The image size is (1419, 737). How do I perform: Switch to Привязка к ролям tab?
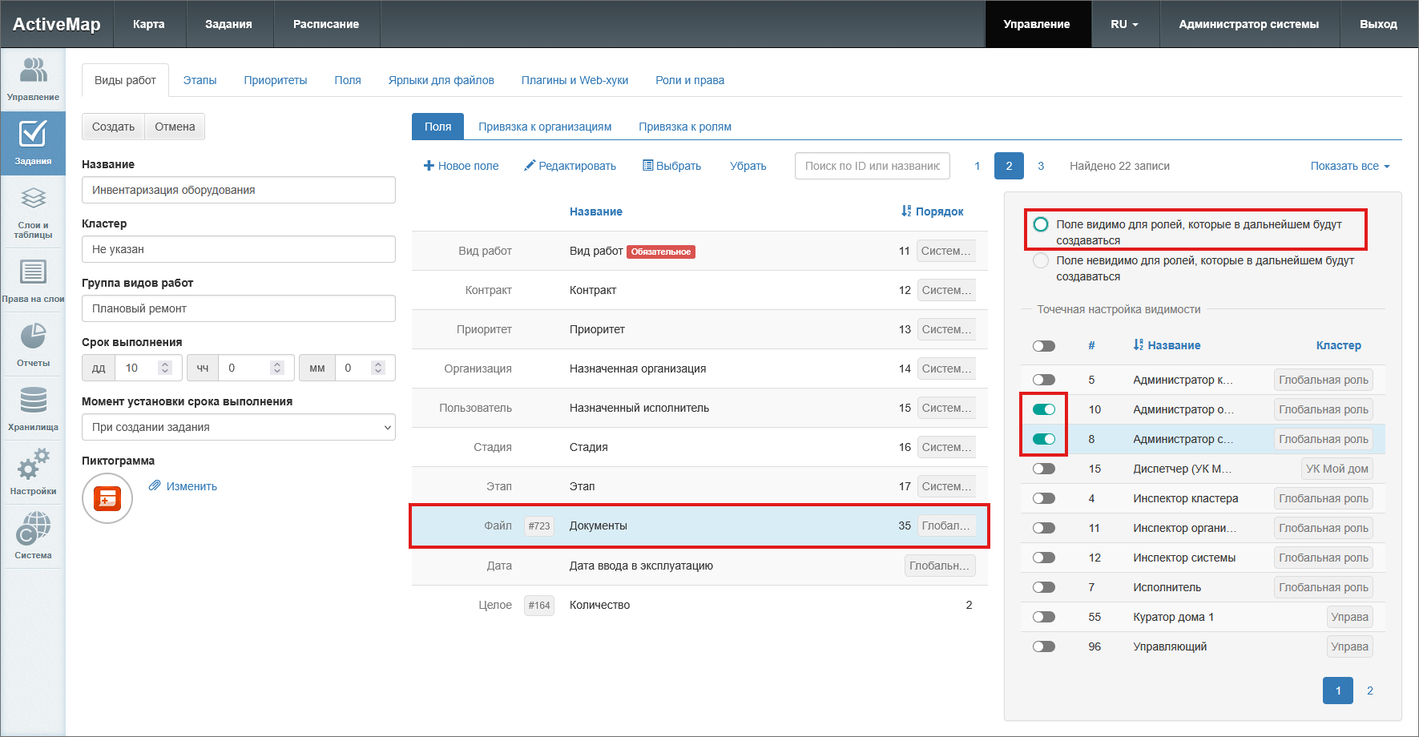pyautogui.click(x=684, y=127)
